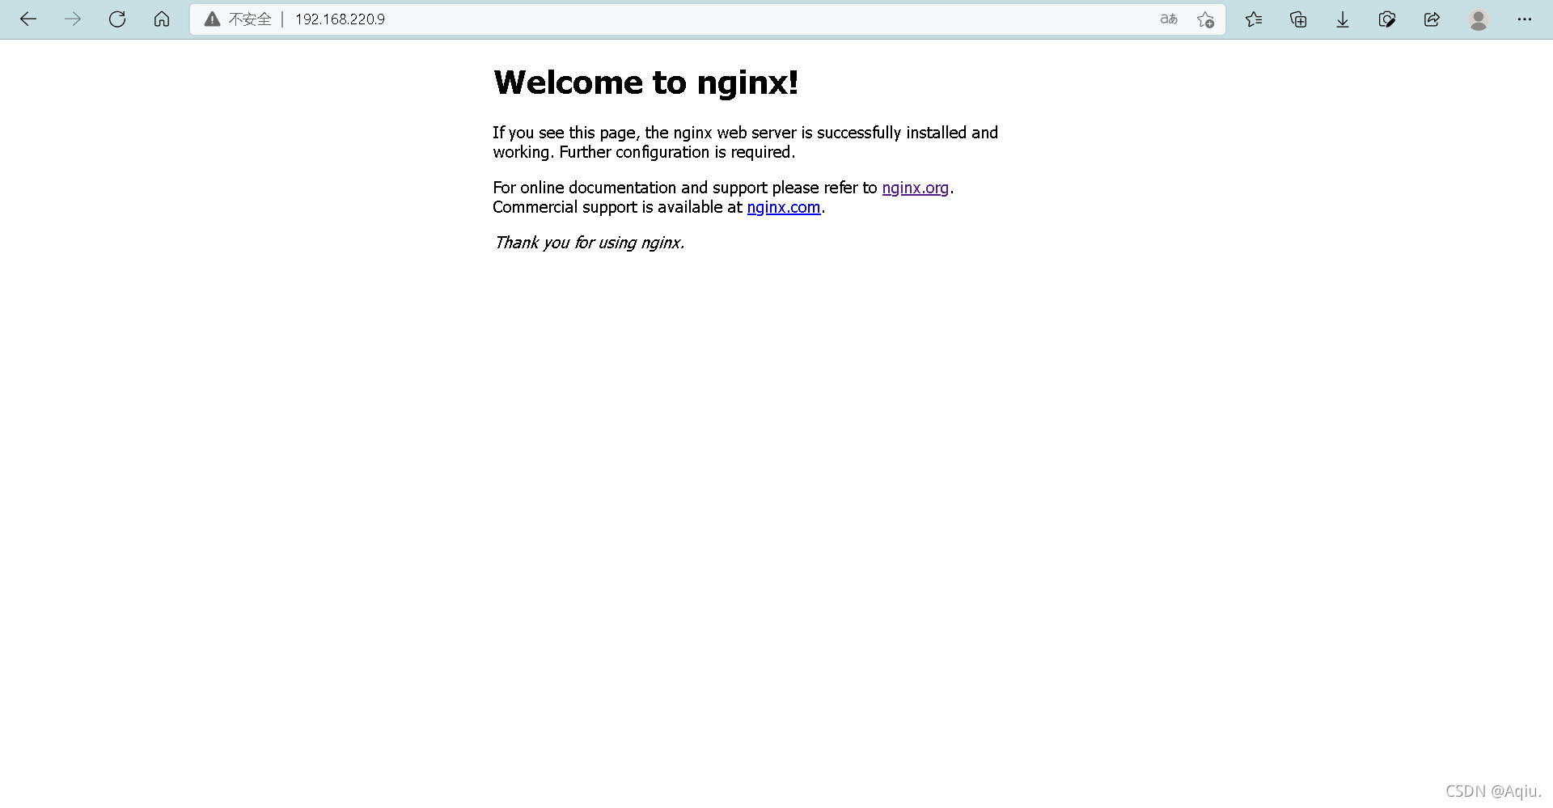
Task: Follow the nginx.com link
Action: [x=783, y=207]
